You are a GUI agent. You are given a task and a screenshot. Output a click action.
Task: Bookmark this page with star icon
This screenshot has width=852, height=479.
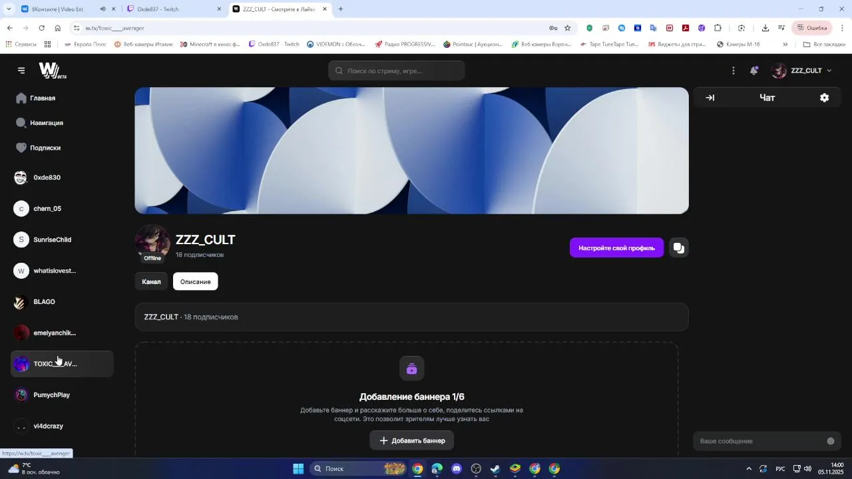pos(568,28)
